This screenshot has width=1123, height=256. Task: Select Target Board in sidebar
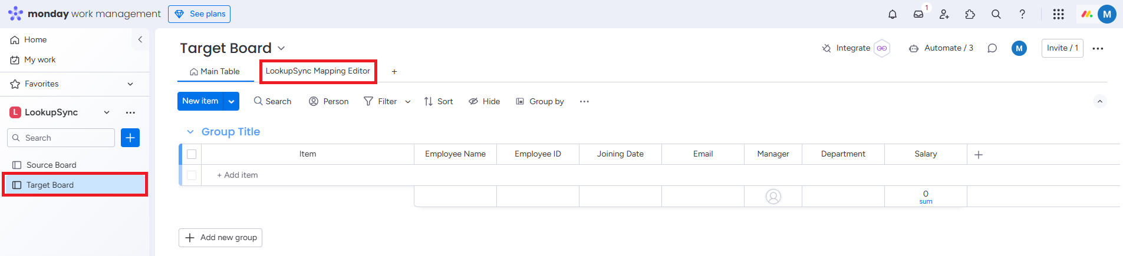tap(75, 185)
